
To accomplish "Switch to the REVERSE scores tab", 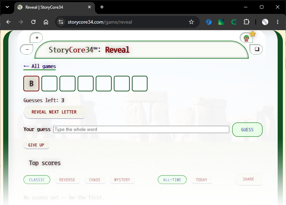I will click(67, 180).
